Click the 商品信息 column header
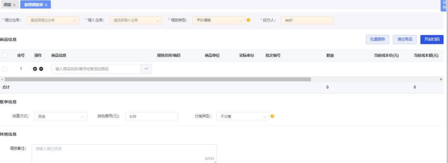The width and height of the screenshot is (448, 163). tap(59, 56)
